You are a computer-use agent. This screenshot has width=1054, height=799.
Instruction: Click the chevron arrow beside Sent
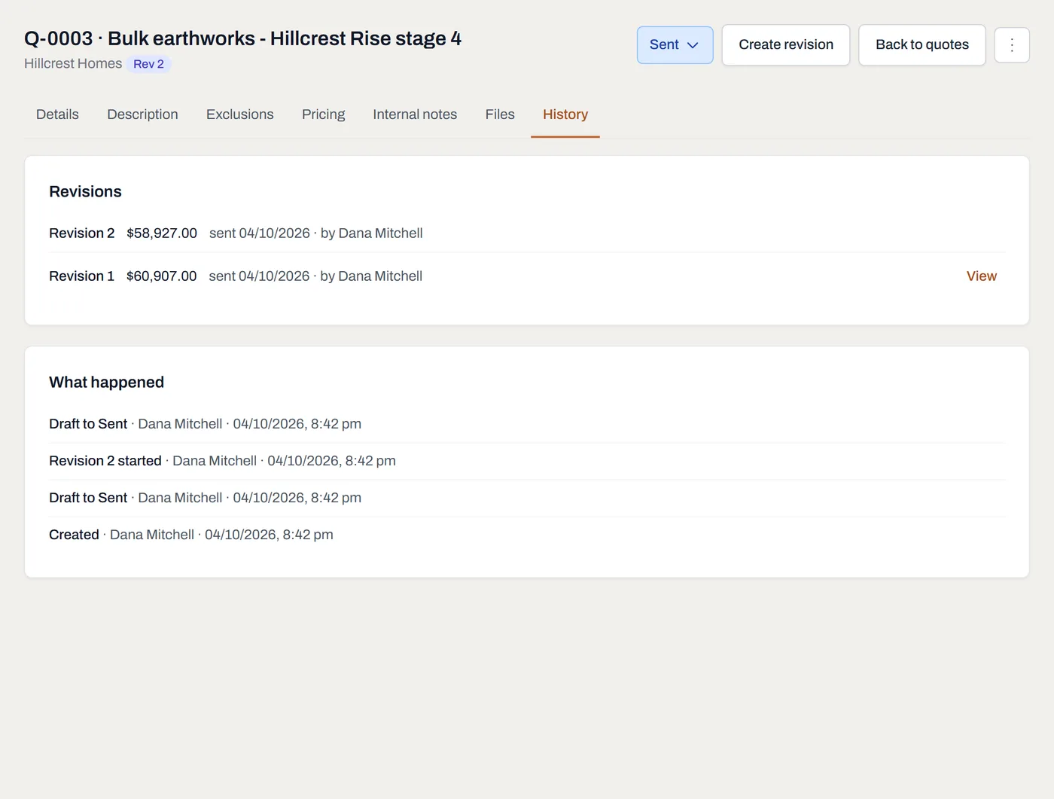pyautogui.click(x=693, y=45)
